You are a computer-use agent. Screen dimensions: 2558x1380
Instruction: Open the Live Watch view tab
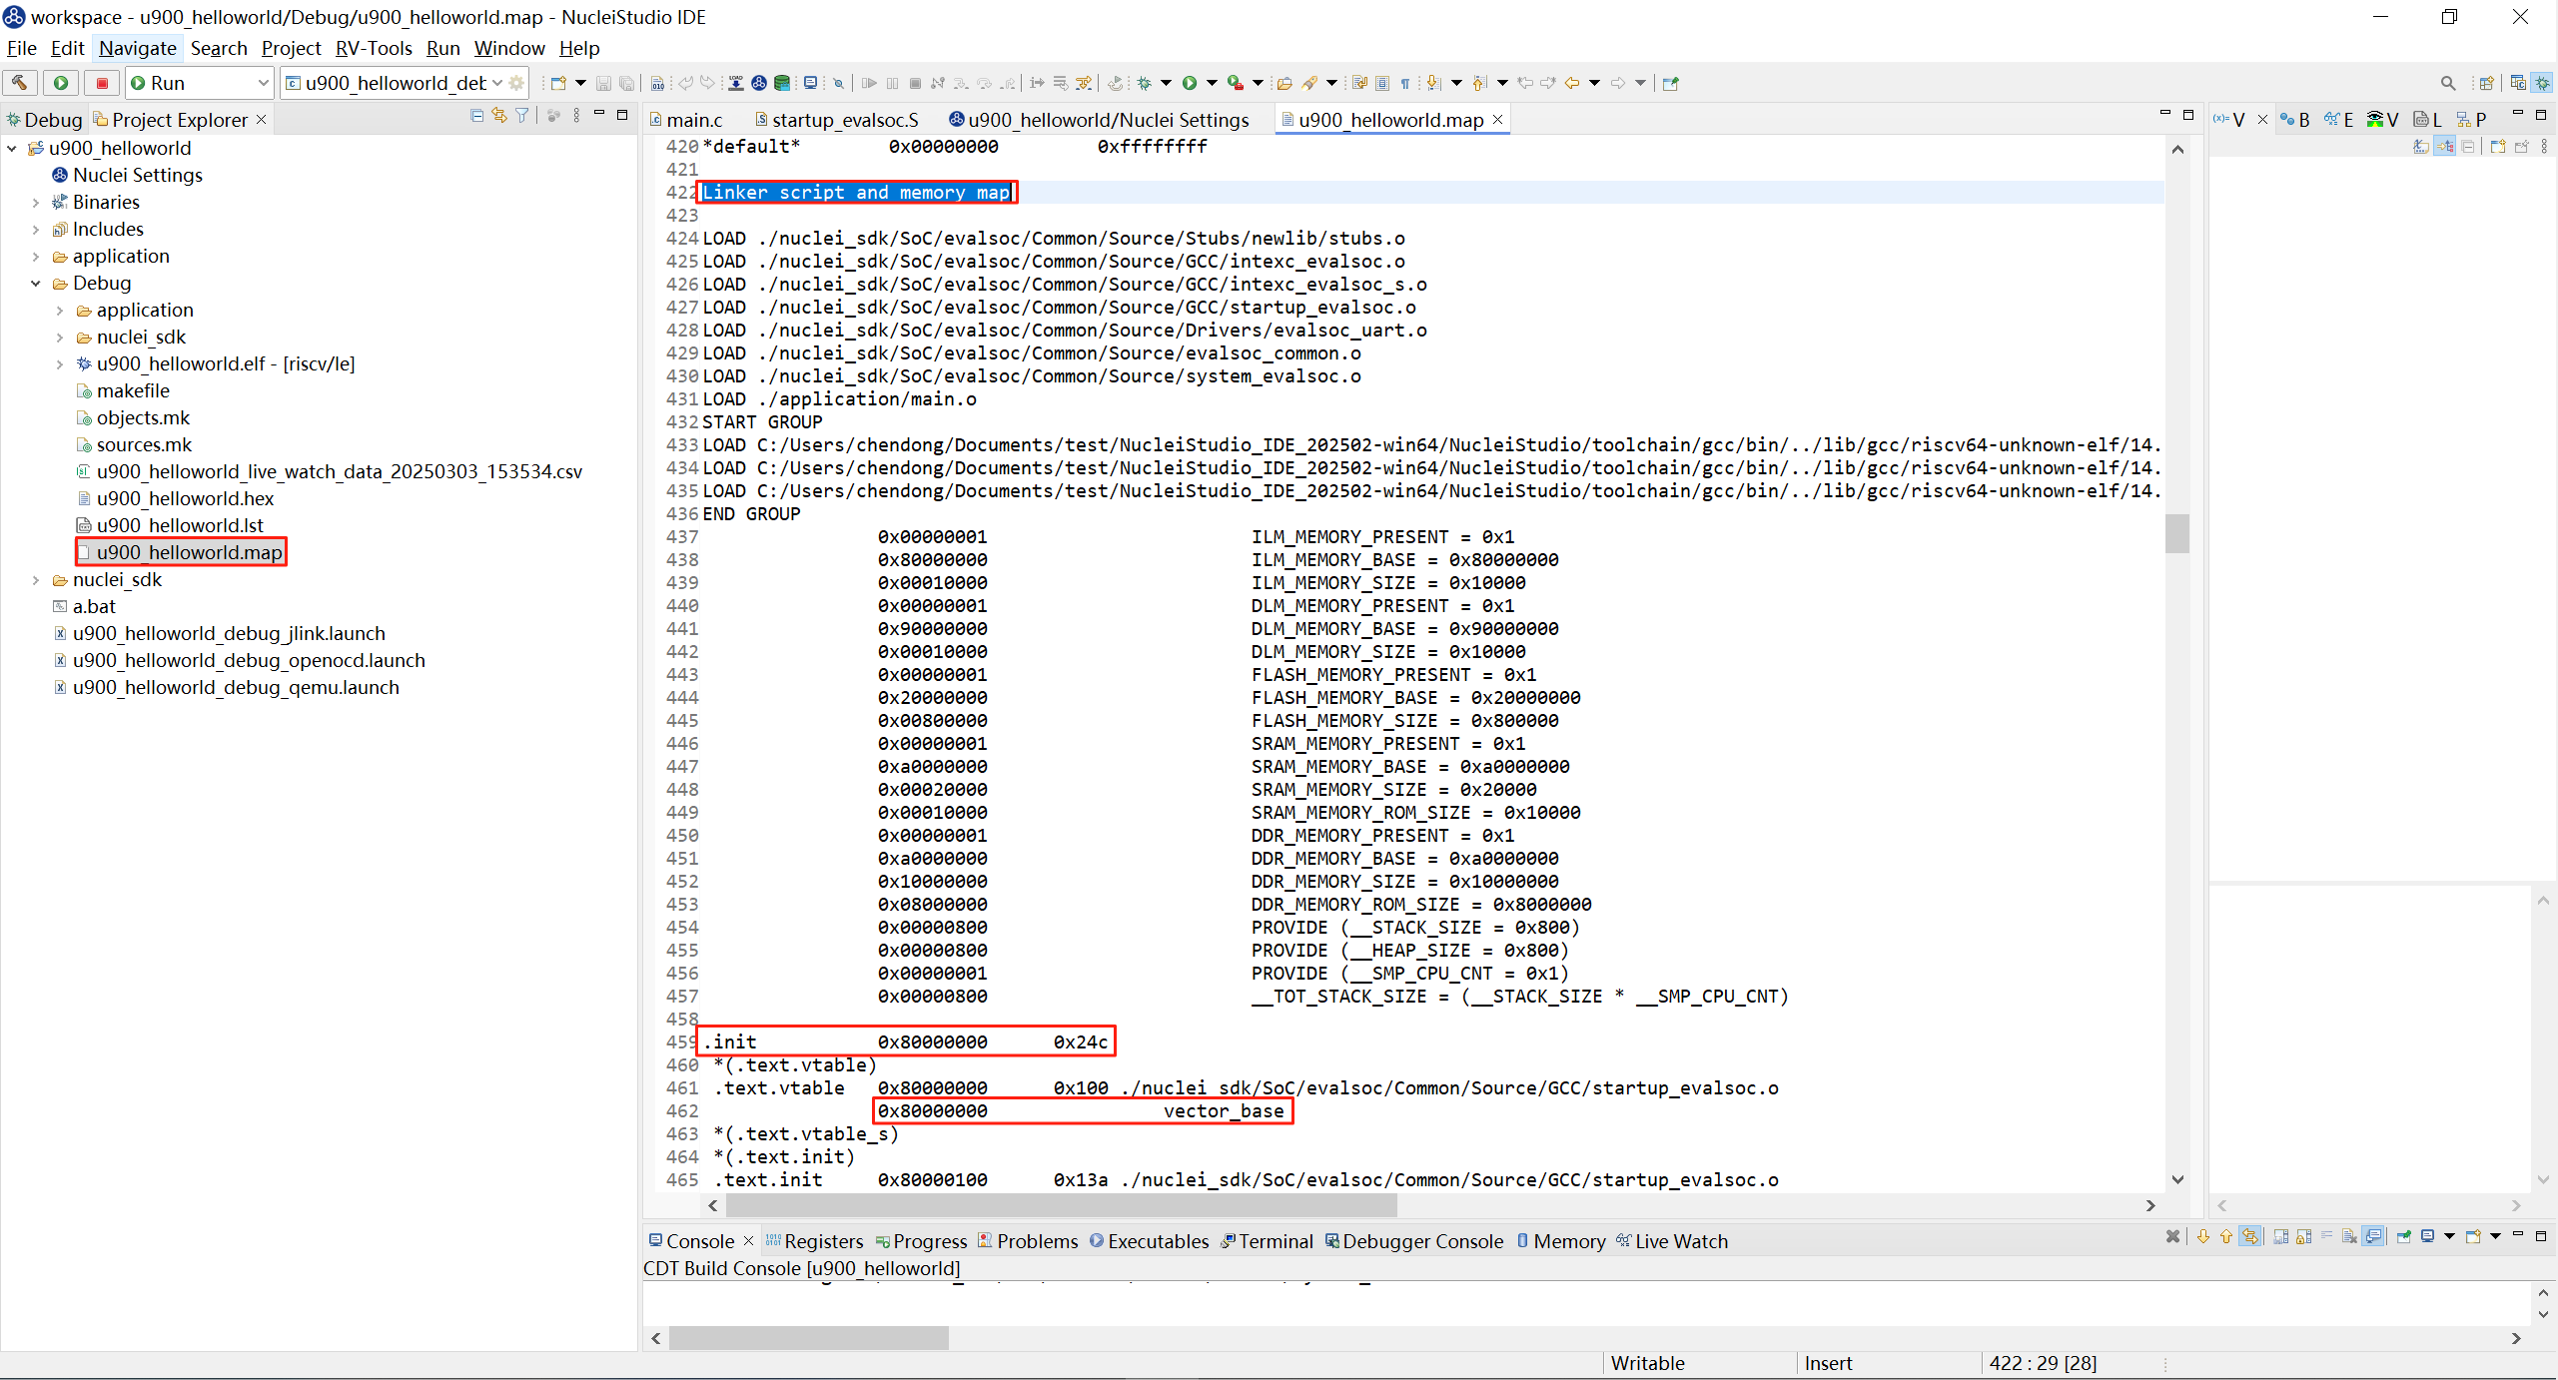[1680, 1241]
